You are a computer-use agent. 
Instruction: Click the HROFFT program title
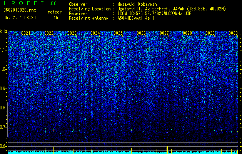pyautogui.click(x=24, y=3)
